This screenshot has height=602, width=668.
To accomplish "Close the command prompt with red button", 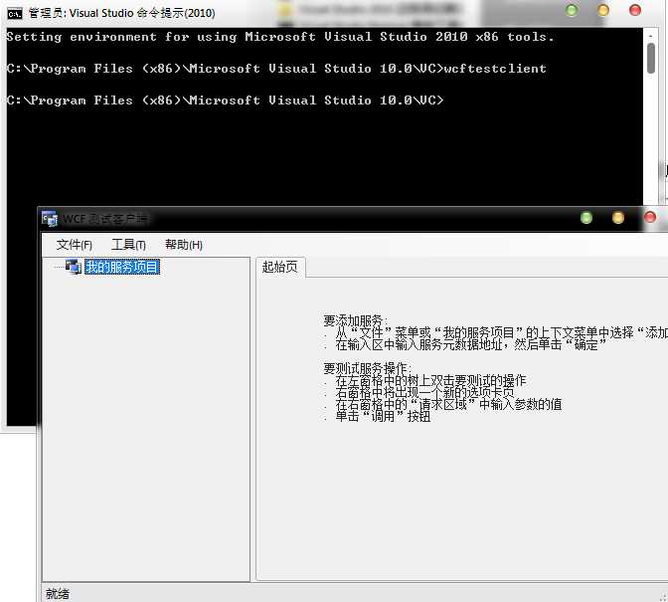I will point(635,10).
